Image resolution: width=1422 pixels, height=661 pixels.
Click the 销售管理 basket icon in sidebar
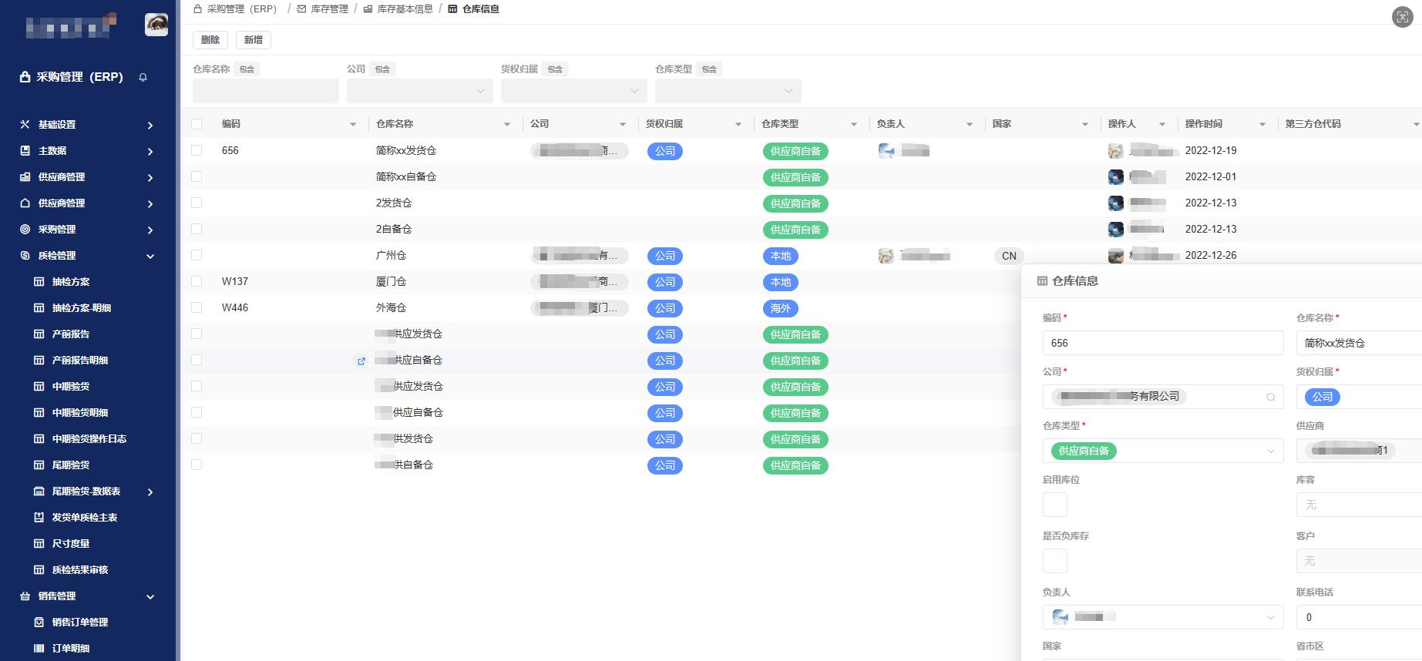25,596
